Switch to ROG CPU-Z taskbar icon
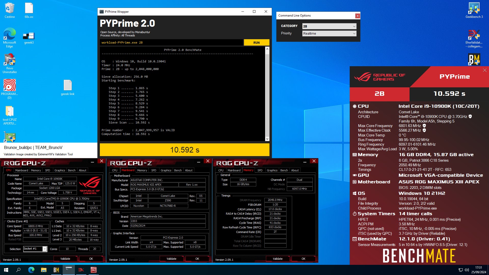The width and height of the screenshot is (489, 275). pyautogui.click(x=93, y=270)
